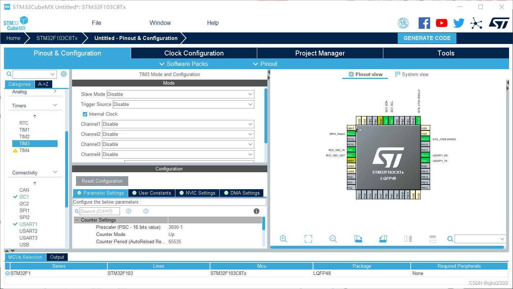The image size is (513, 289).
Task: Open the Window menu
Action: (160, 23)
